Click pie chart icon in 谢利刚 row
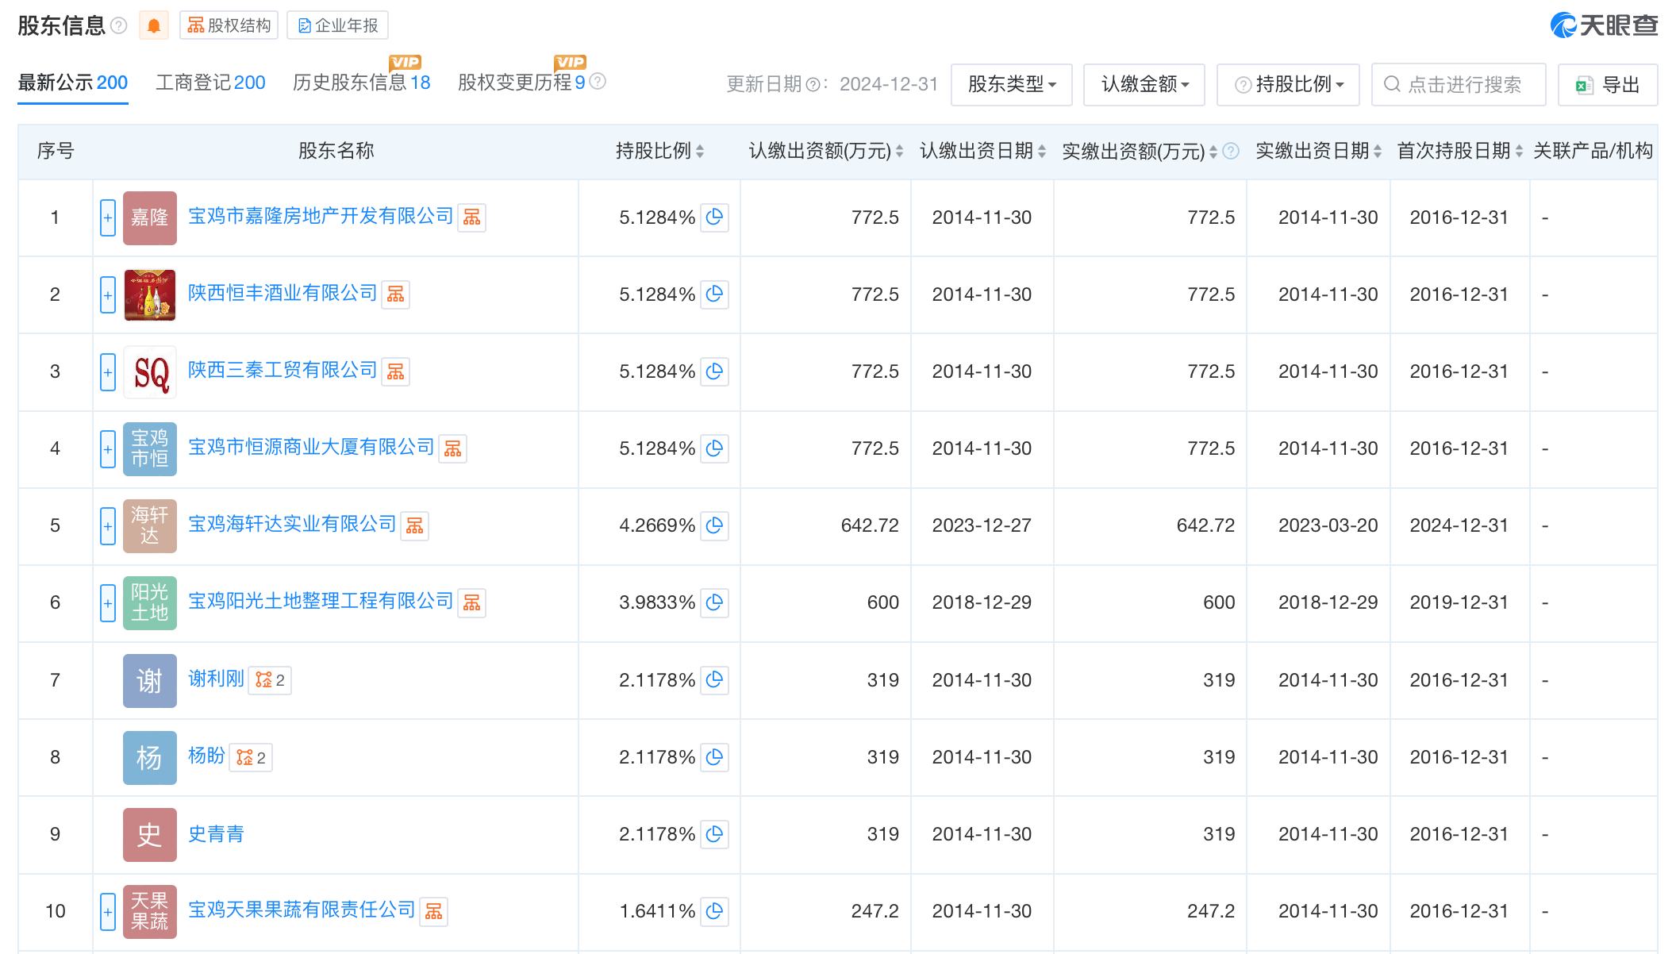1676x954 pixels. pyautogui.click(x=714, y=680)
